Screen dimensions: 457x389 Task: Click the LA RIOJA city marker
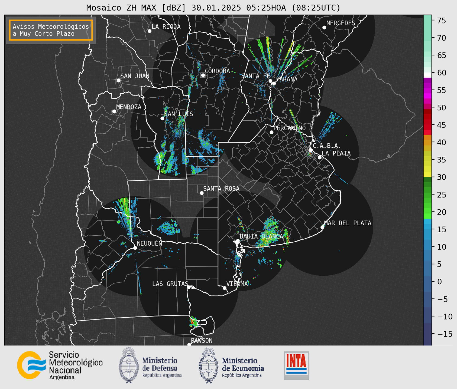pyautogui.click(x=150, y=31)
